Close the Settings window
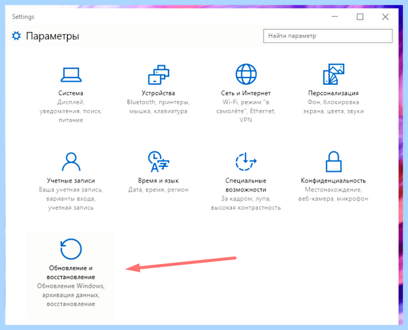The image size is (408, 330). click(x=386, y=16)
